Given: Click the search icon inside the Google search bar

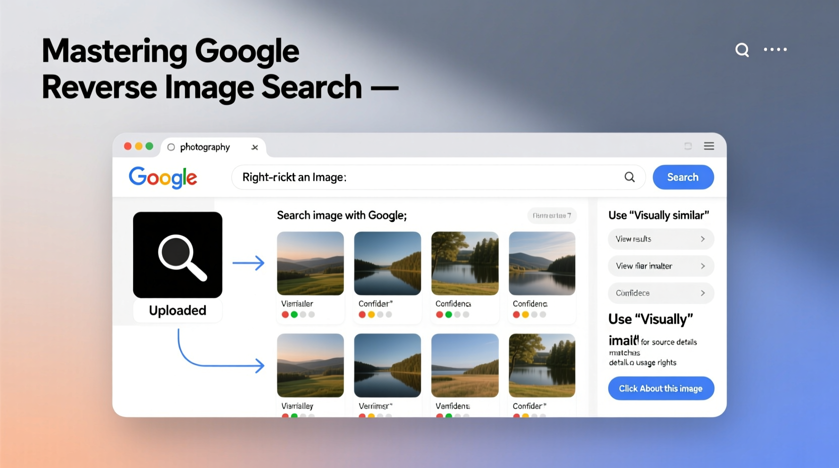Looking at the screenshot, I should (629, 177).
